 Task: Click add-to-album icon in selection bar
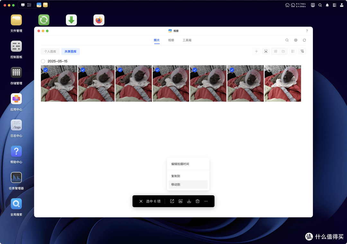click(x=181, y=201)
